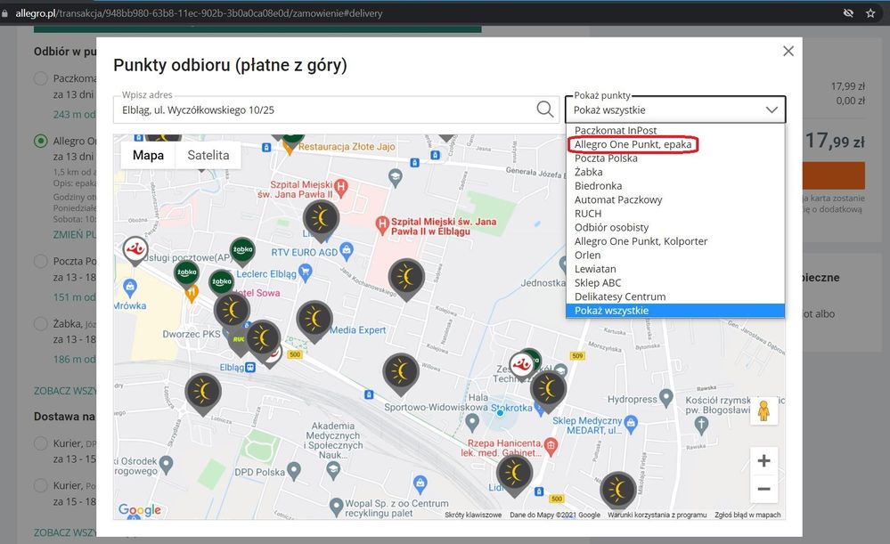Click the RUCH marker near Dworzec PKS
The width and height of the screenshot is (890, 544).
pos(239,340)
